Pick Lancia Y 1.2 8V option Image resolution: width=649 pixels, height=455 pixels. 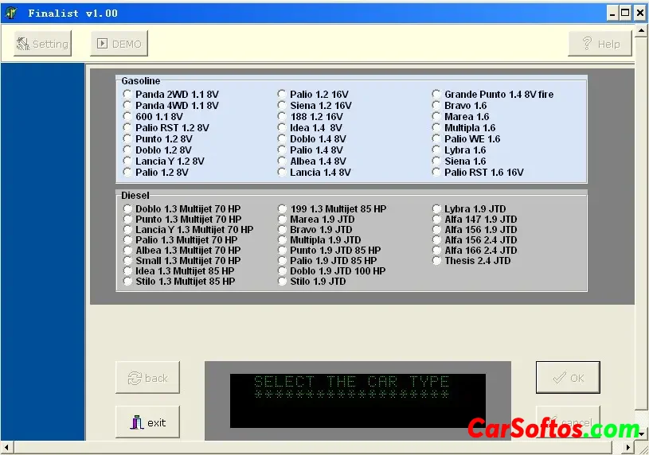[x=127, y=161]
